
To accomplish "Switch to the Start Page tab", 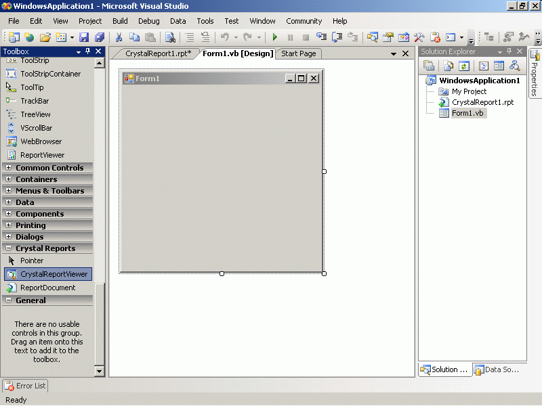I will (x=298, y=53).
